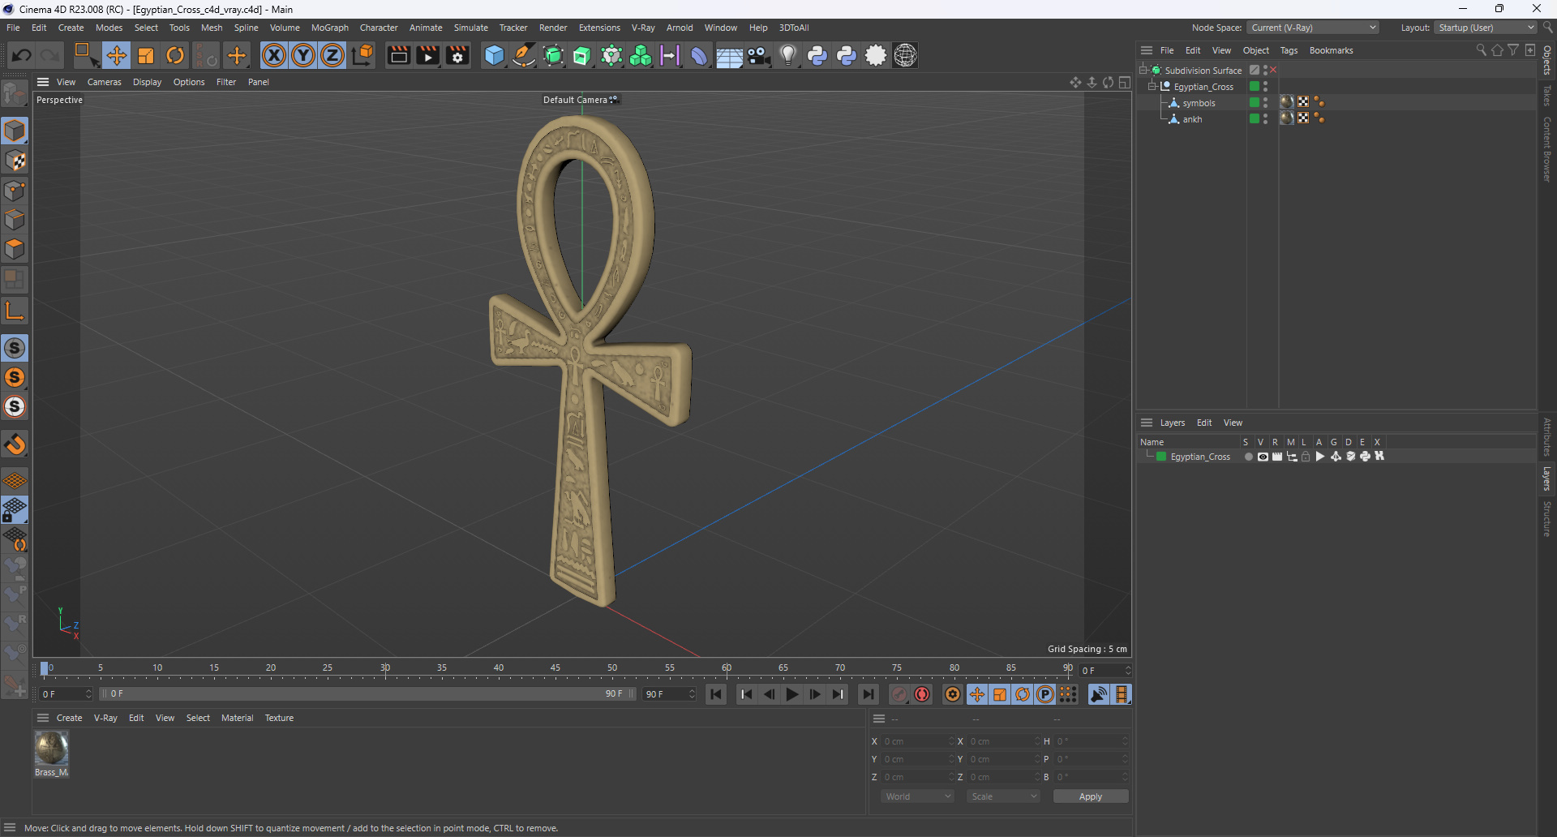Add a light bulb object
This screenshot has width=1557, height=837.
point(787,55)
